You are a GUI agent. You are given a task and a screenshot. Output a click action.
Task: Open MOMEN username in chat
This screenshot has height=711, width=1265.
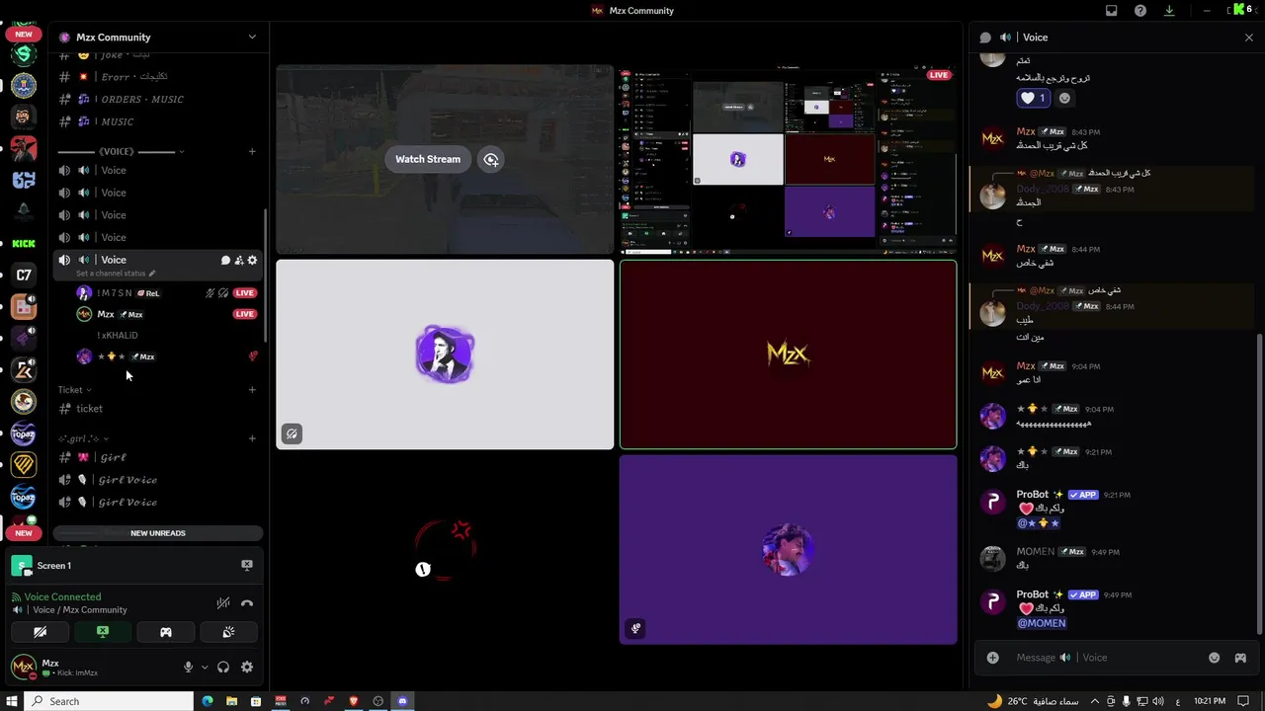[1036, 552]
